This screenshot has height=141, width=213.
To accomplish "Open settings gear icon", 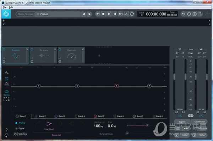I will point(195,14).
